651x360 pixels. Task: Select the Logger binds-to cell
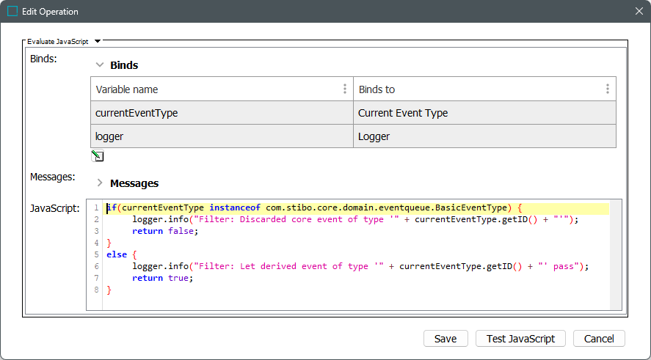pos(484,136)
